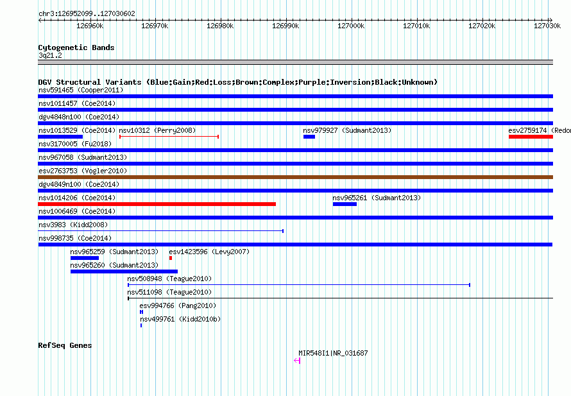The image size is (571, 396).
Task: Click the nsv965259 blue bar
Action: click(85, 258)
